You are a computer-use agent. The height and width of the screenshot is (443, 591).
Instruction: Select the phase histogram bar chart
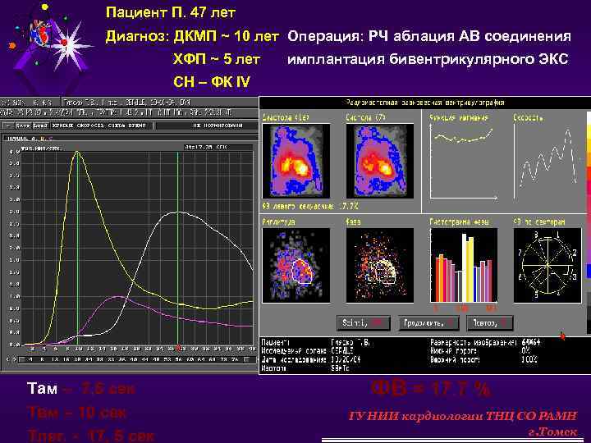[x=464, y=265]
